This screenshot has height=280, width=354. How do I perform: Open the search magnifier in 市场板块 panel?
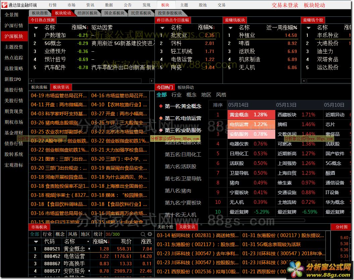pos(143,234)
